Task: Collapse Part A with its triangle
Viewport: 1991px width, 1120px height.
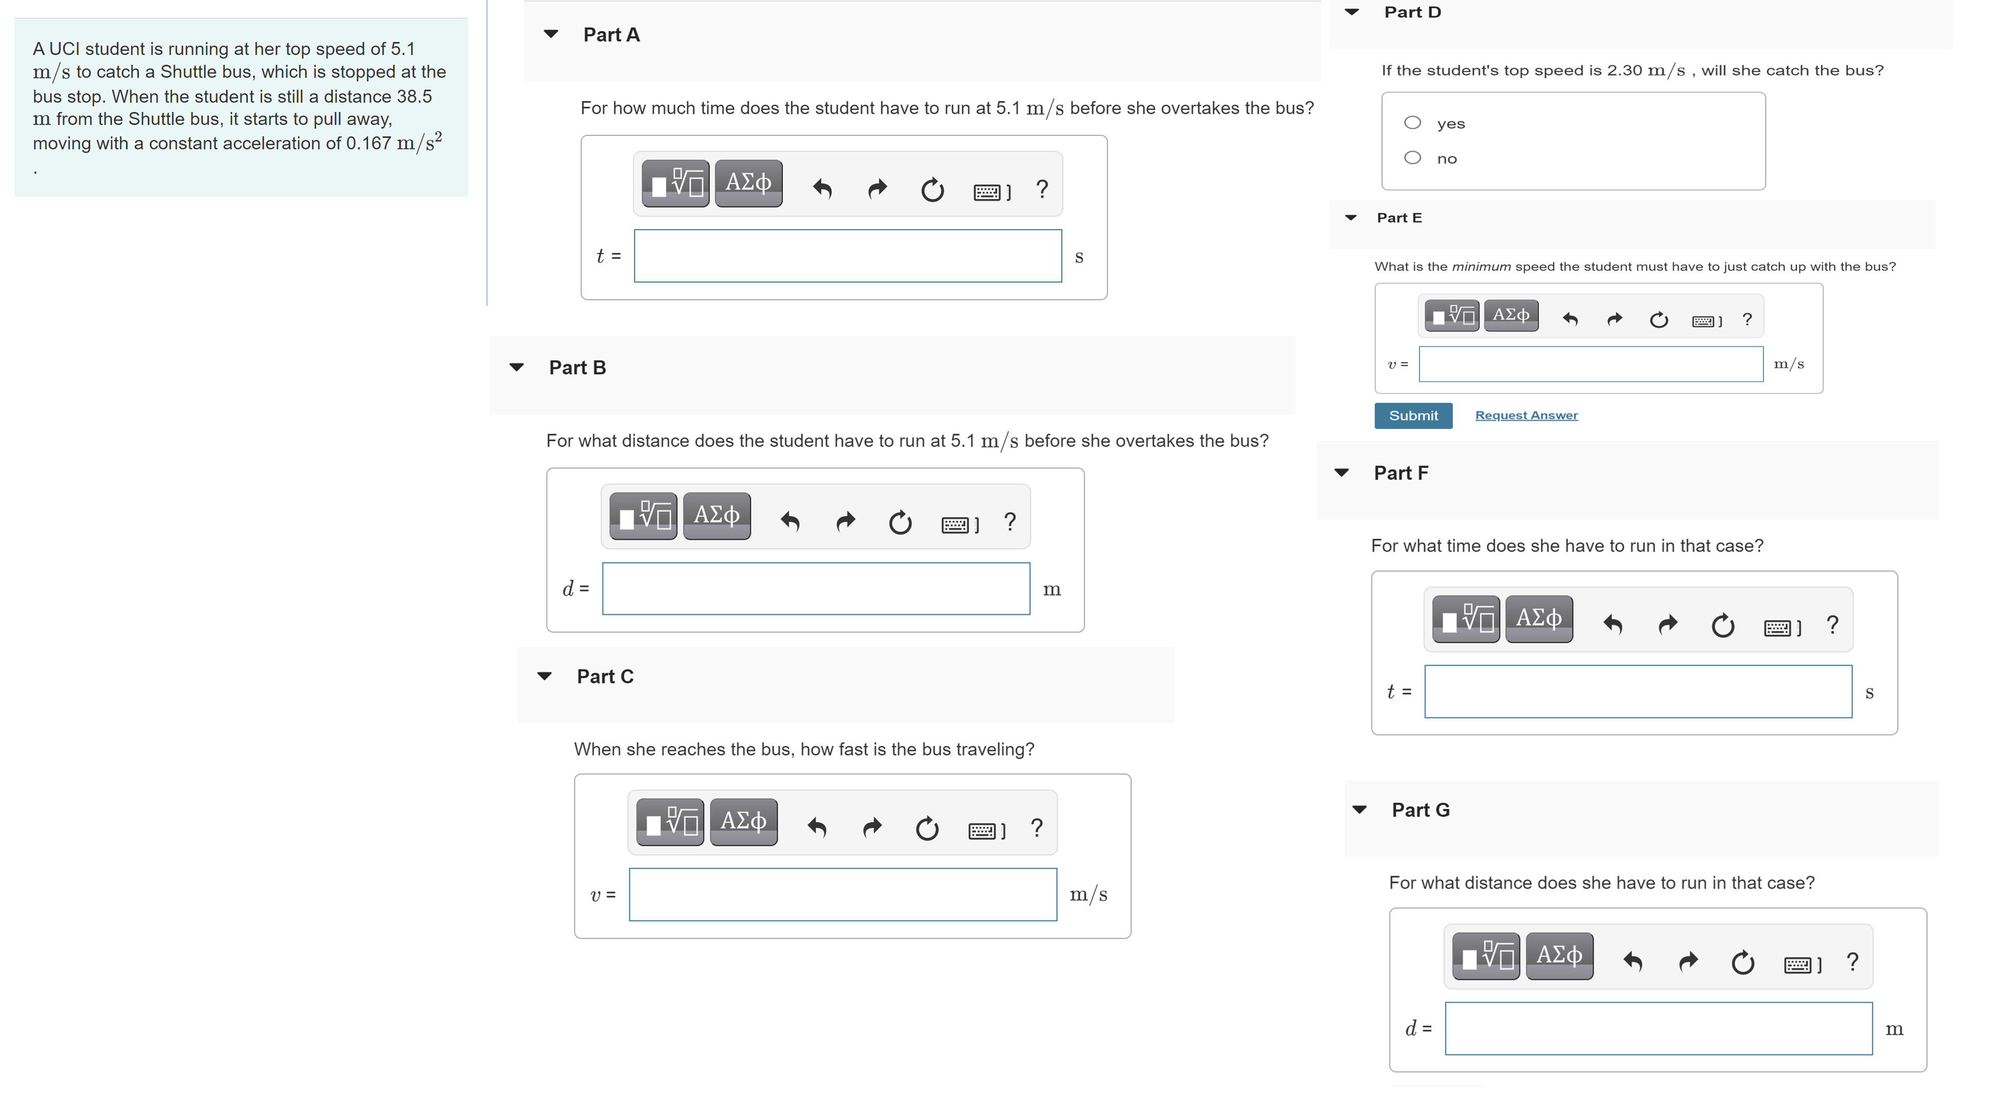Action: coord(551,34)
